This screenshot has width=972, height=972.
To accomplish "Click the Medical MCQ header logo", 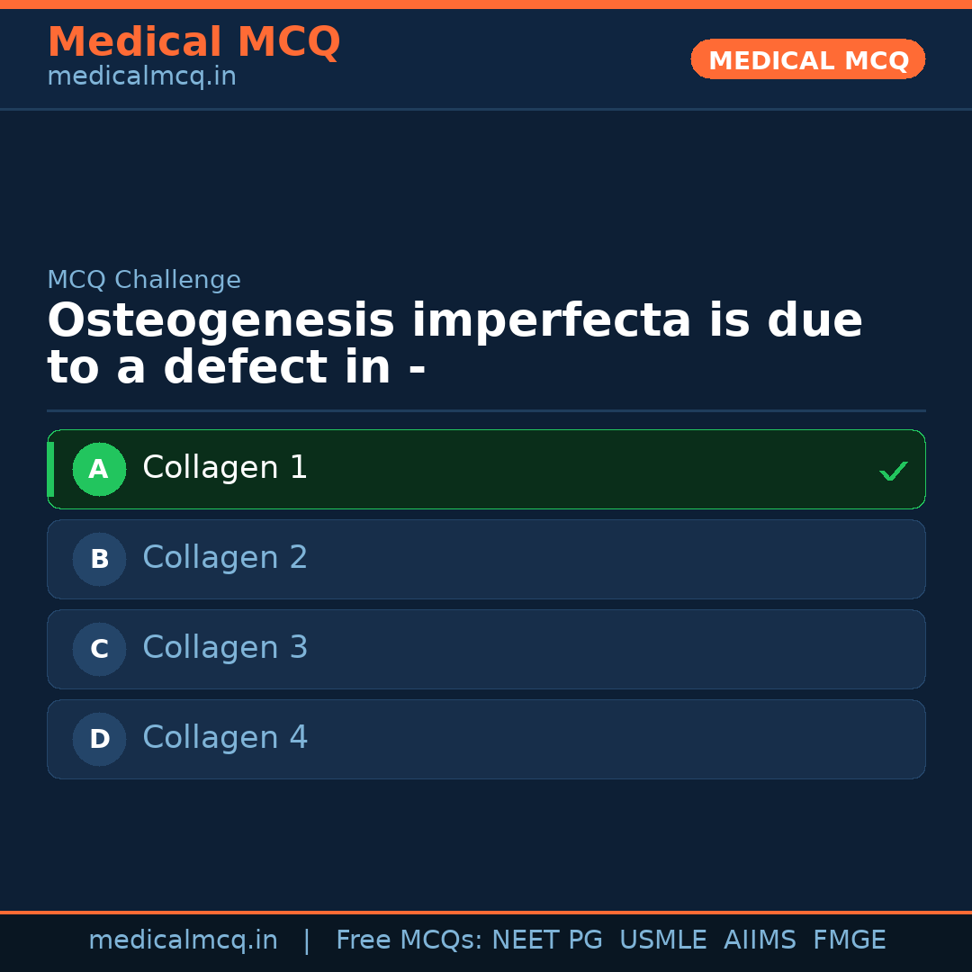I will pyautogui.click(x=193, y=42).
